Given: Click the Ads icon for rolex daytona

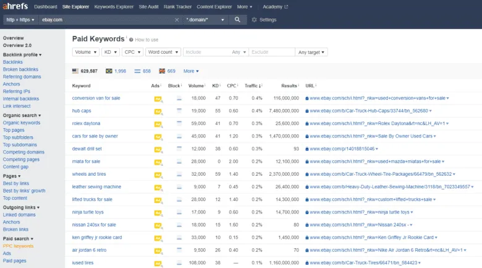Looking at the screenshot, I should [158, 124].
